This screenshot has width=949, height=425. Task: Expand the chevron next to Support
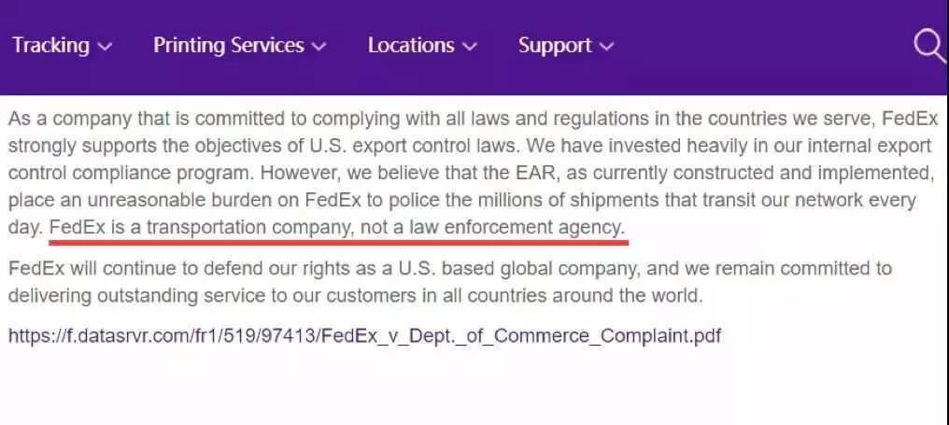tap(606, 47)
